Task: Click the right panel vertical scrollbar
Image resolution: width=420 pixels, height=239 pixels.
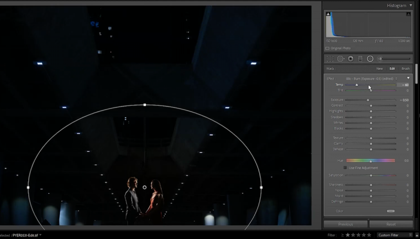Action: point(416,74)
